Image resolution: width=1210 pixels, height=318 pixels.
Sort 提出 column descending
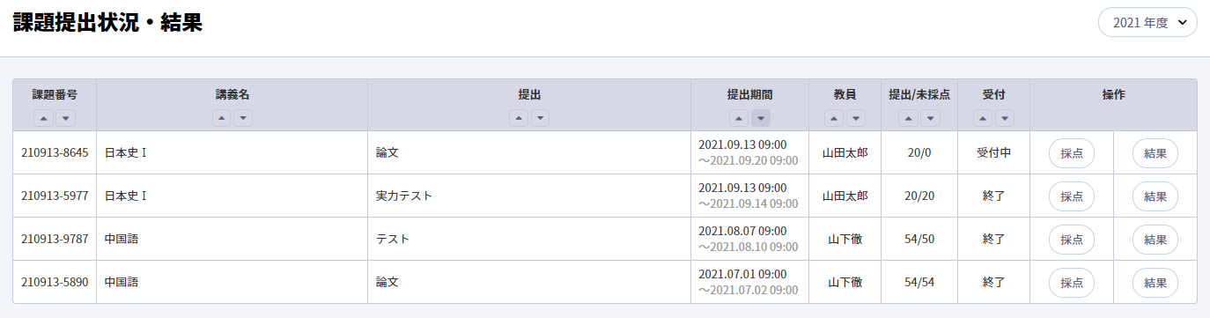click(x=540, y=118)
